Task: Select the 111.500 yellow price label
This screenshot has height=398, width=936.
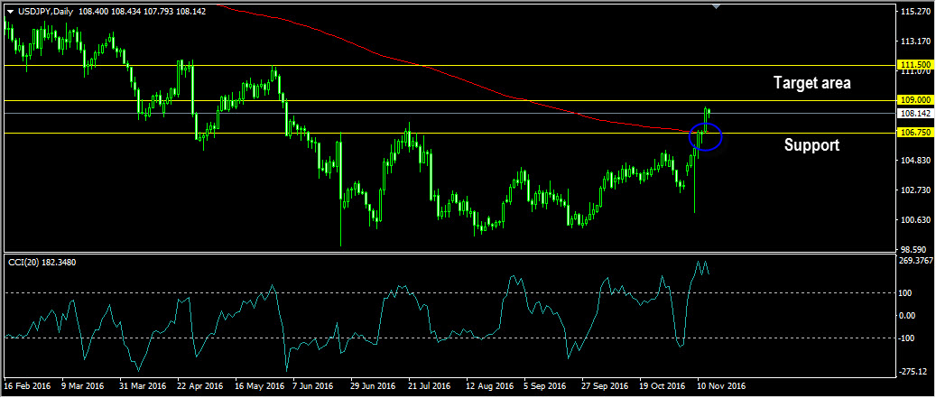Action: (x=916, y=64)
